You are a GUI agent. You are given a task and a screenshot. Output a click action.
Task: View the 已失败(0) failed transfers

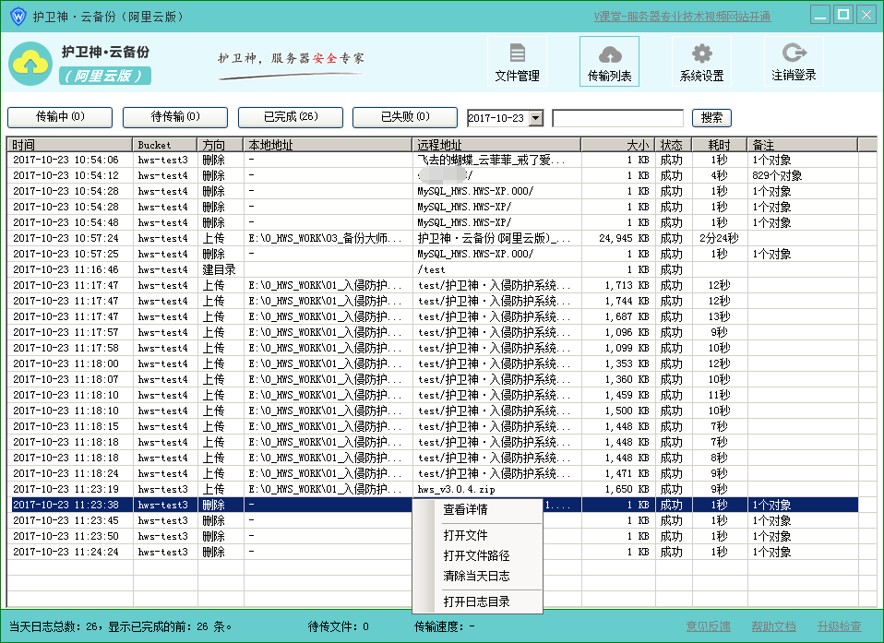(x=405, y=118)
